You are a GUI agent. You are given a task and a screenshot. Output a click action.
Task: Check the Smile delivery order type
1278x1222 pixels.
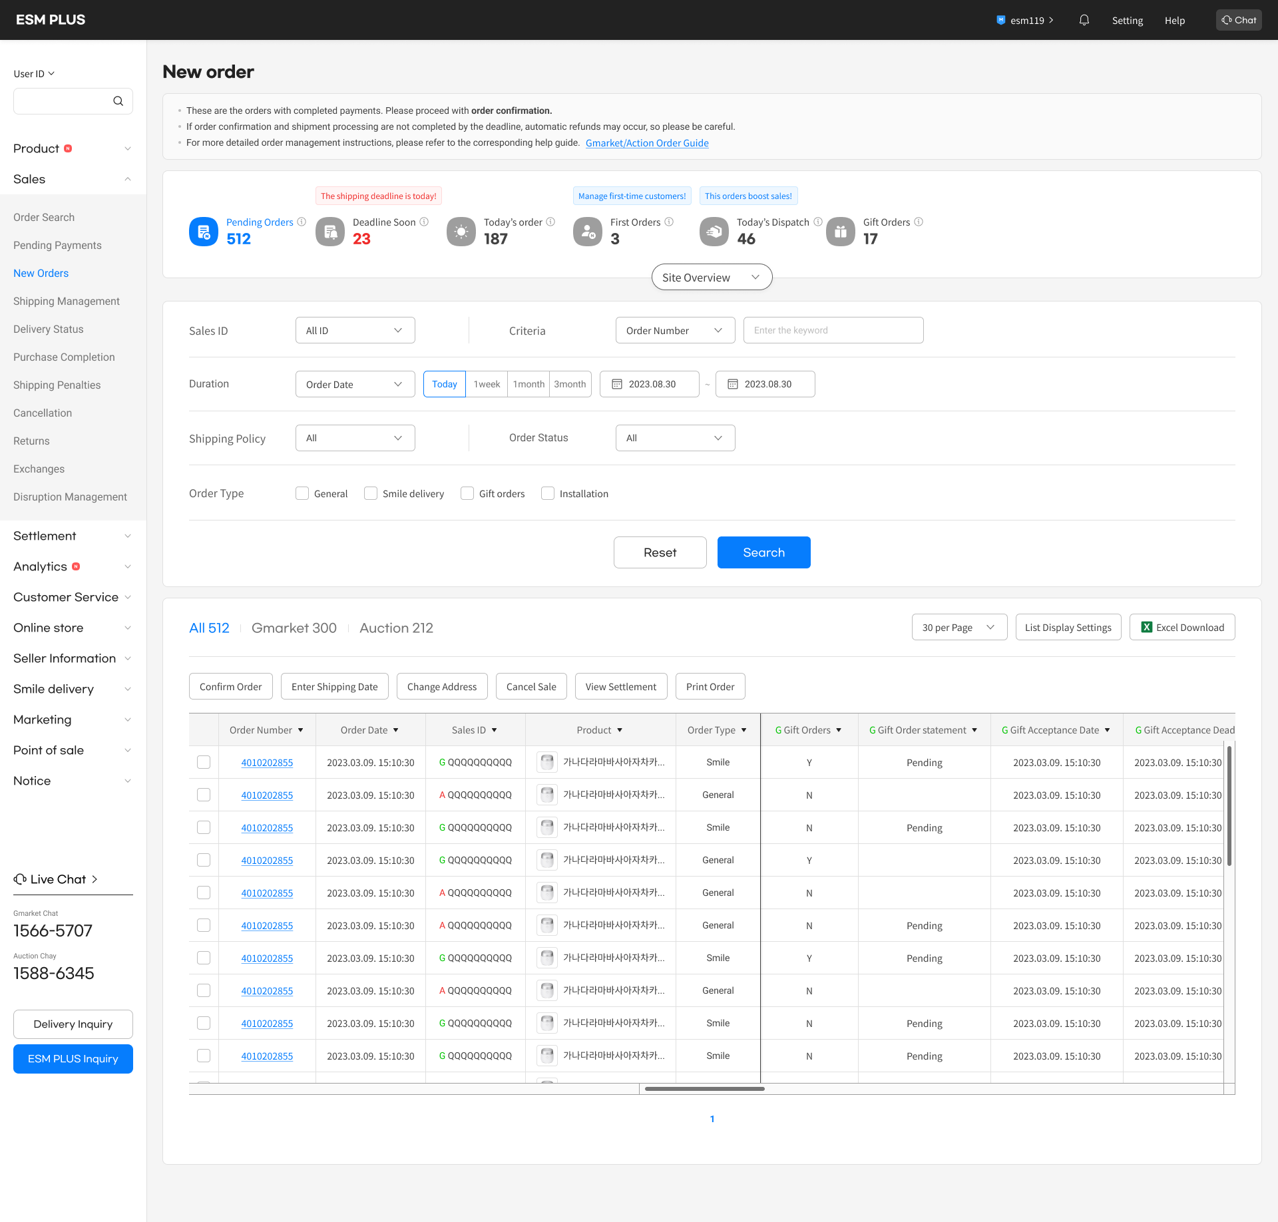[371, 493]
